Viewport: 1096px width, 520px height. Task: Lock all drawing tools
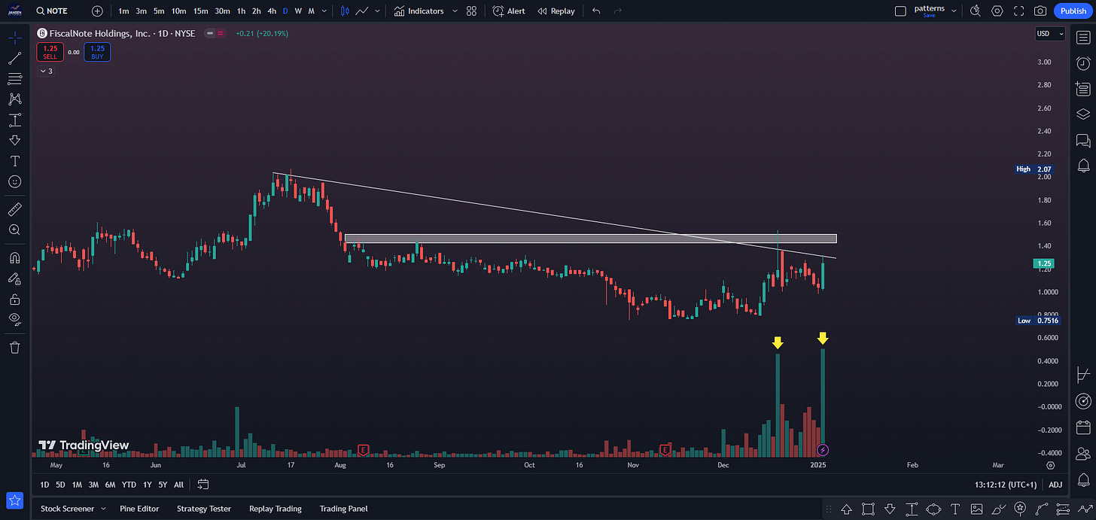pyautogui.click(x=14, y=299)
